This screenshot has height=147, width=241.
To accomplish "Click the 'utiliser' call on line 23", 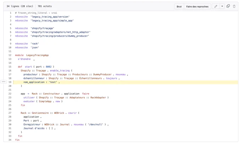I will (29, 98).
